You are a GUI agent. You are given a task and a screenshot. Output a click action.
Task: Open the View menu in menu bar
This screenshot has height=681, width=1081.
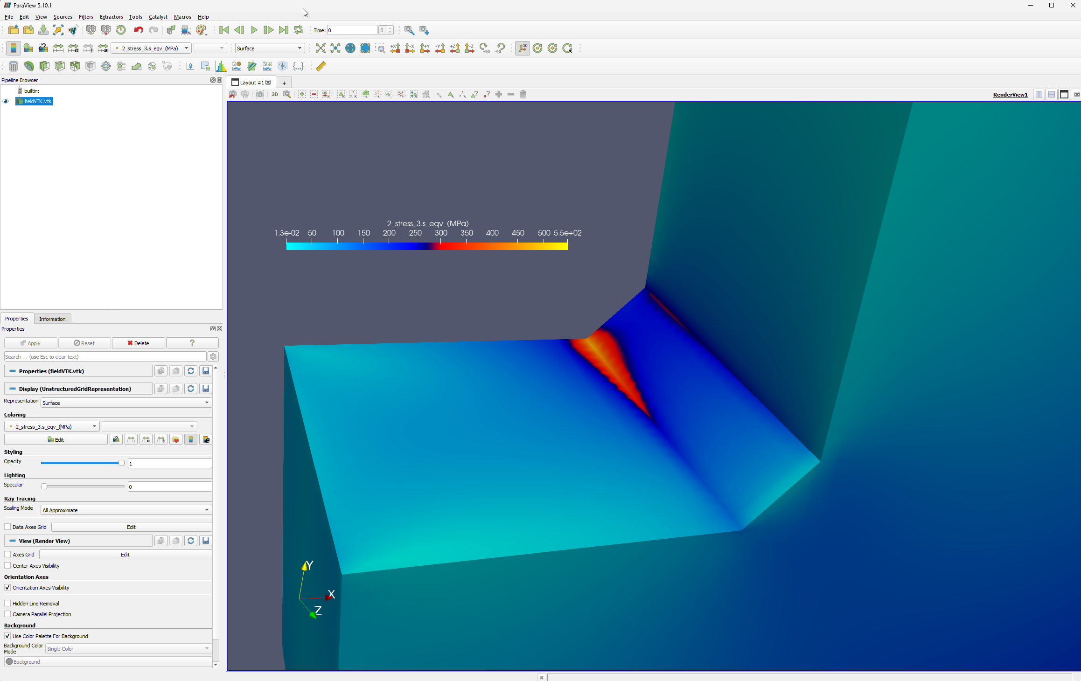tap(40, 16)
